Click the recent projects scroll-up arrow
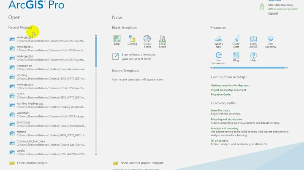Viewport: 304px width, 170px height. click(96, 35)
